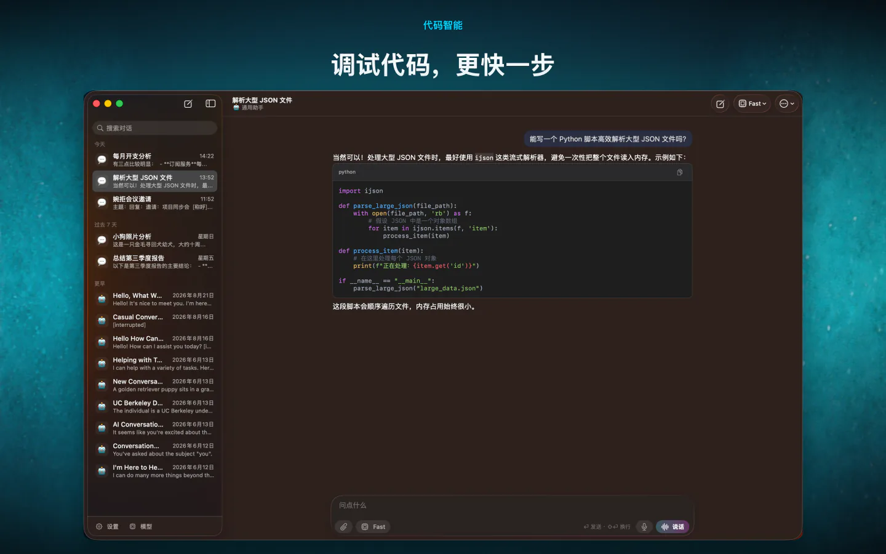Click the robot avatar beside Hello, What W...
The image size is (886, 554).
(102, 300)
